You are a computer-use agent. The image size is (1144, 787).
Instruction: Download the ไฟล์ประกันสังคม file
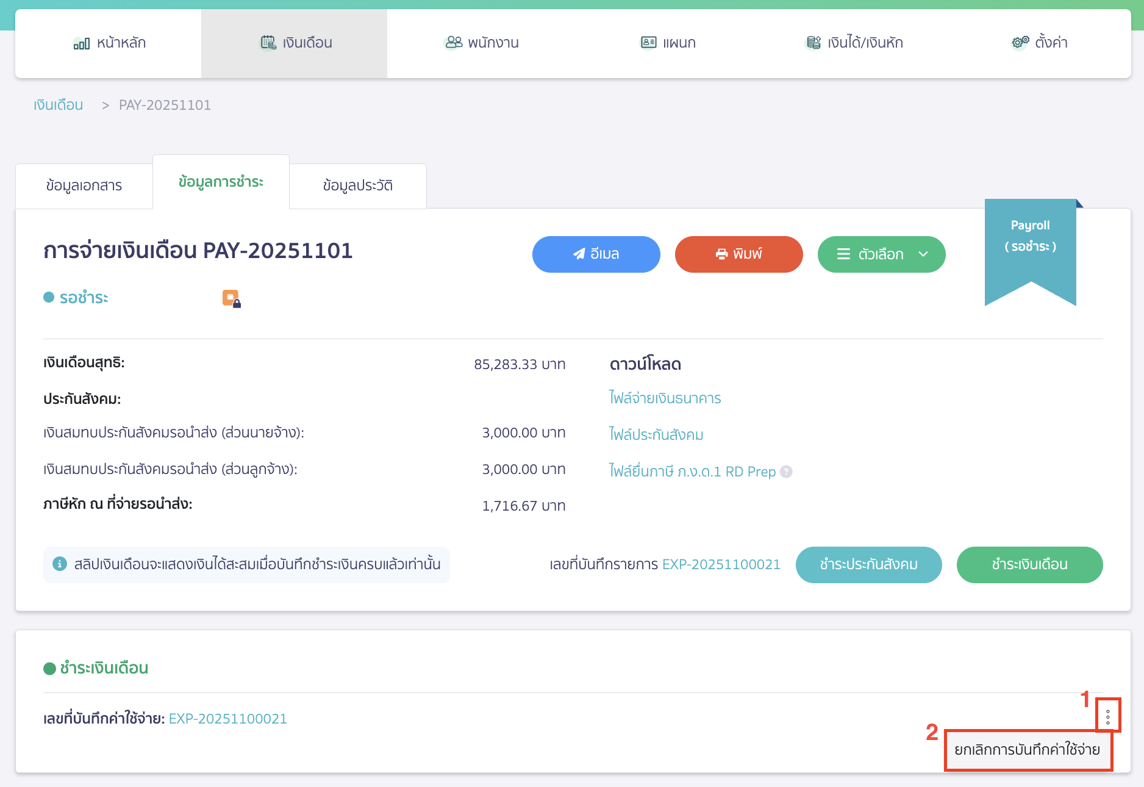(656, 434)
